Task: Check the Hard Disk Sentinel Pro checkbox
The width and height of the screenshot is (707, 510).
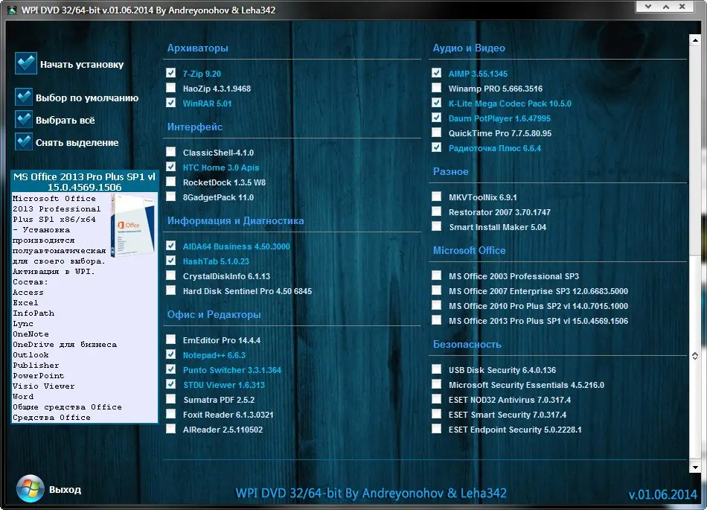Action: click(x=171, y=290)
